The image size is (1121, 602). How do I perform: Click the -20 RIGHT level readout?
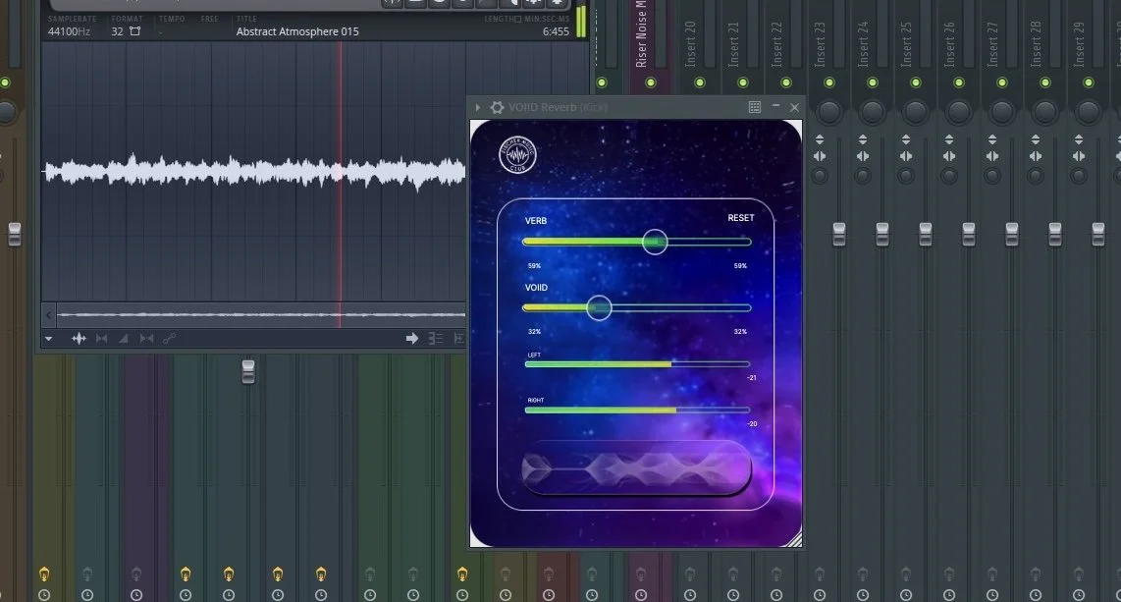[751, 424]
